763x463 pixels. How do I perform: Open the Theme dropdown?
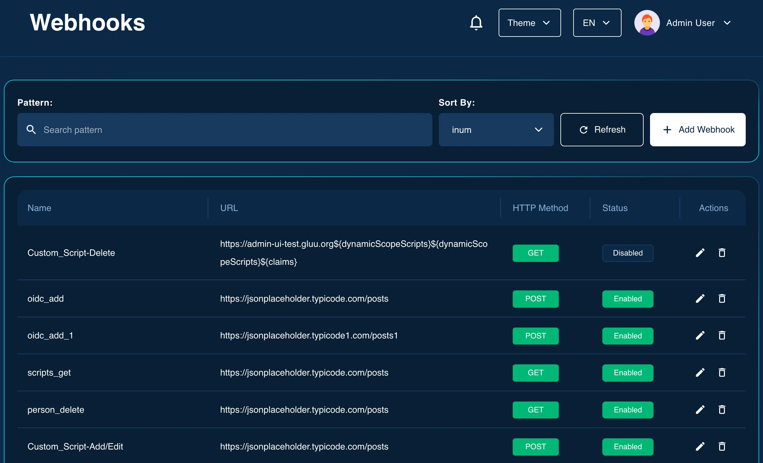tap(529, 23)
